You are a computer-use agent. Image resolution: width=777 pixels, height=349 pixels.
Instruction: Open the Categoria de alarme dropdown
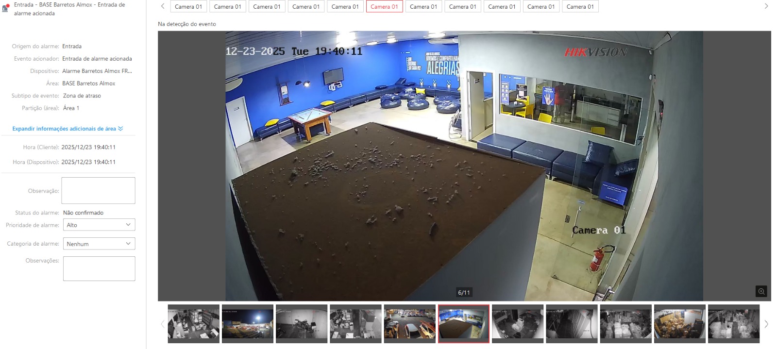[x=99, y=244]
